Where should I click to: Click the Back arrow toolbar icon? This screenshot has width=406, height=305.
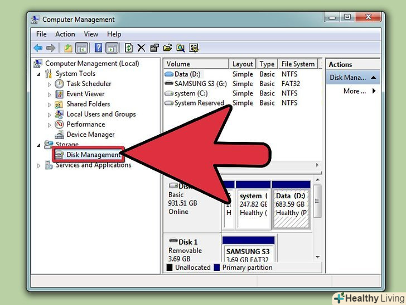(x=38, y=48)
